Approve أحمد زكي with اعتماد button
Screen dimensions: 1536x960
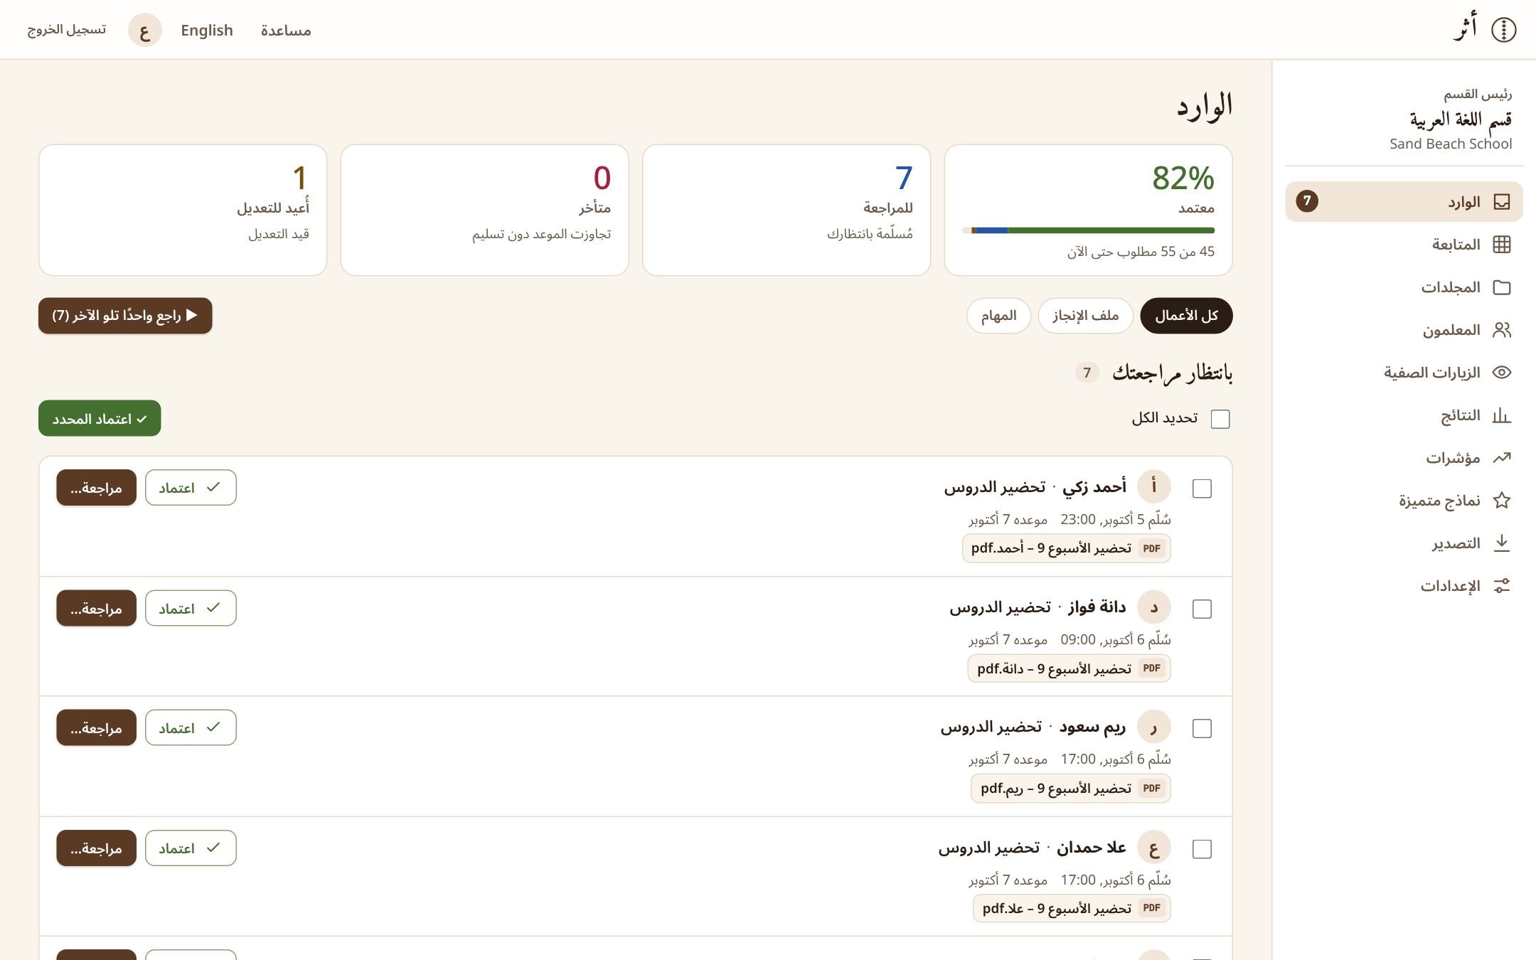(x=191, y=488)
